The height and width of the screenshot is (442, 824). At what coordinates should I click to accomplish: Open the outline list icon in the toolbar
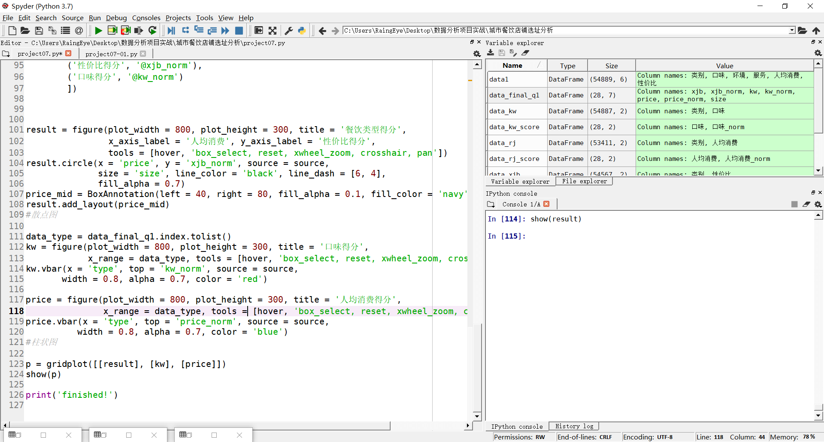(x=65, y=30)
